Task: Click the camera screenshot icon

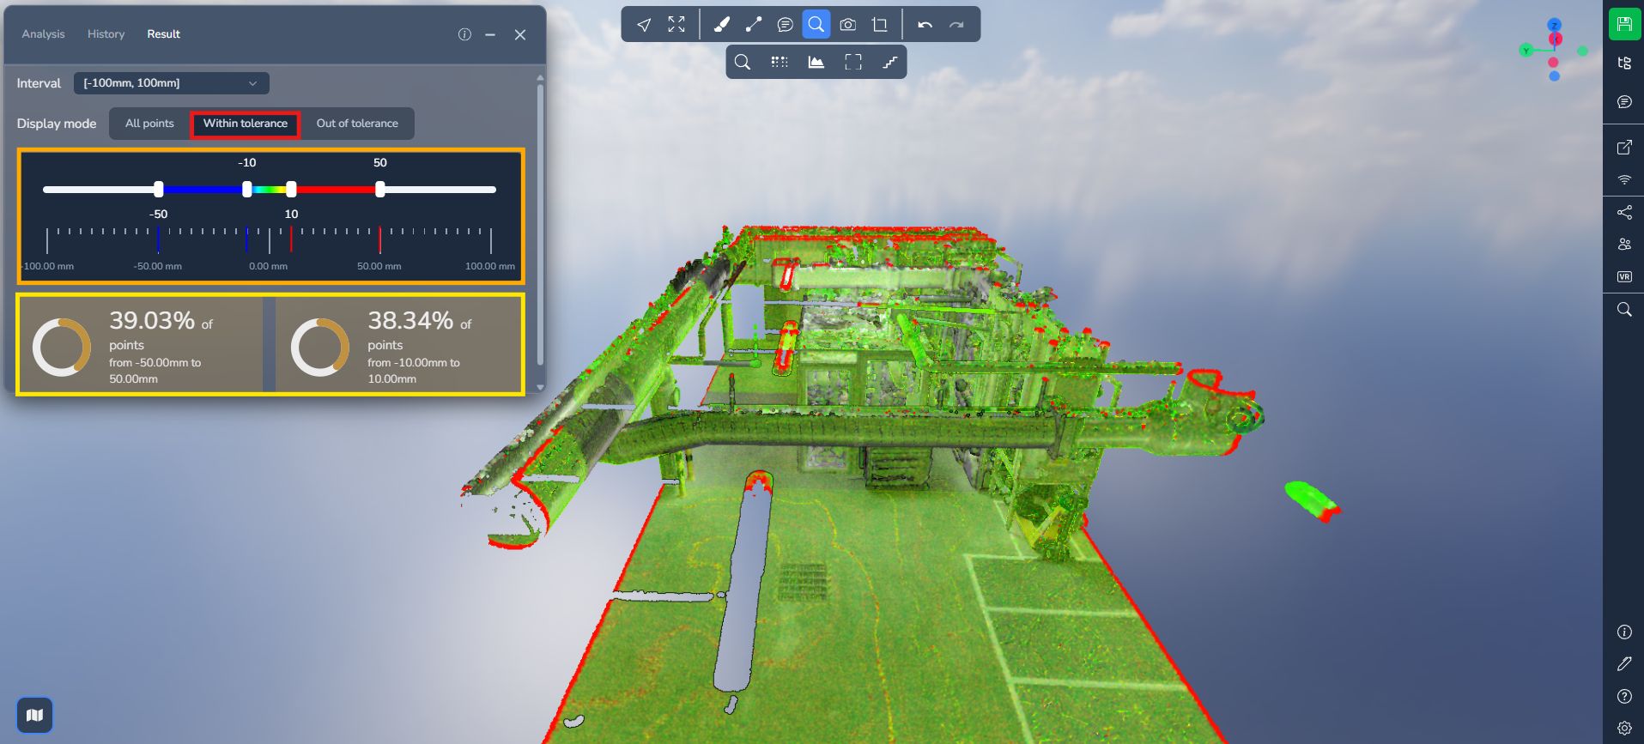Action: [x=847, y=25]
